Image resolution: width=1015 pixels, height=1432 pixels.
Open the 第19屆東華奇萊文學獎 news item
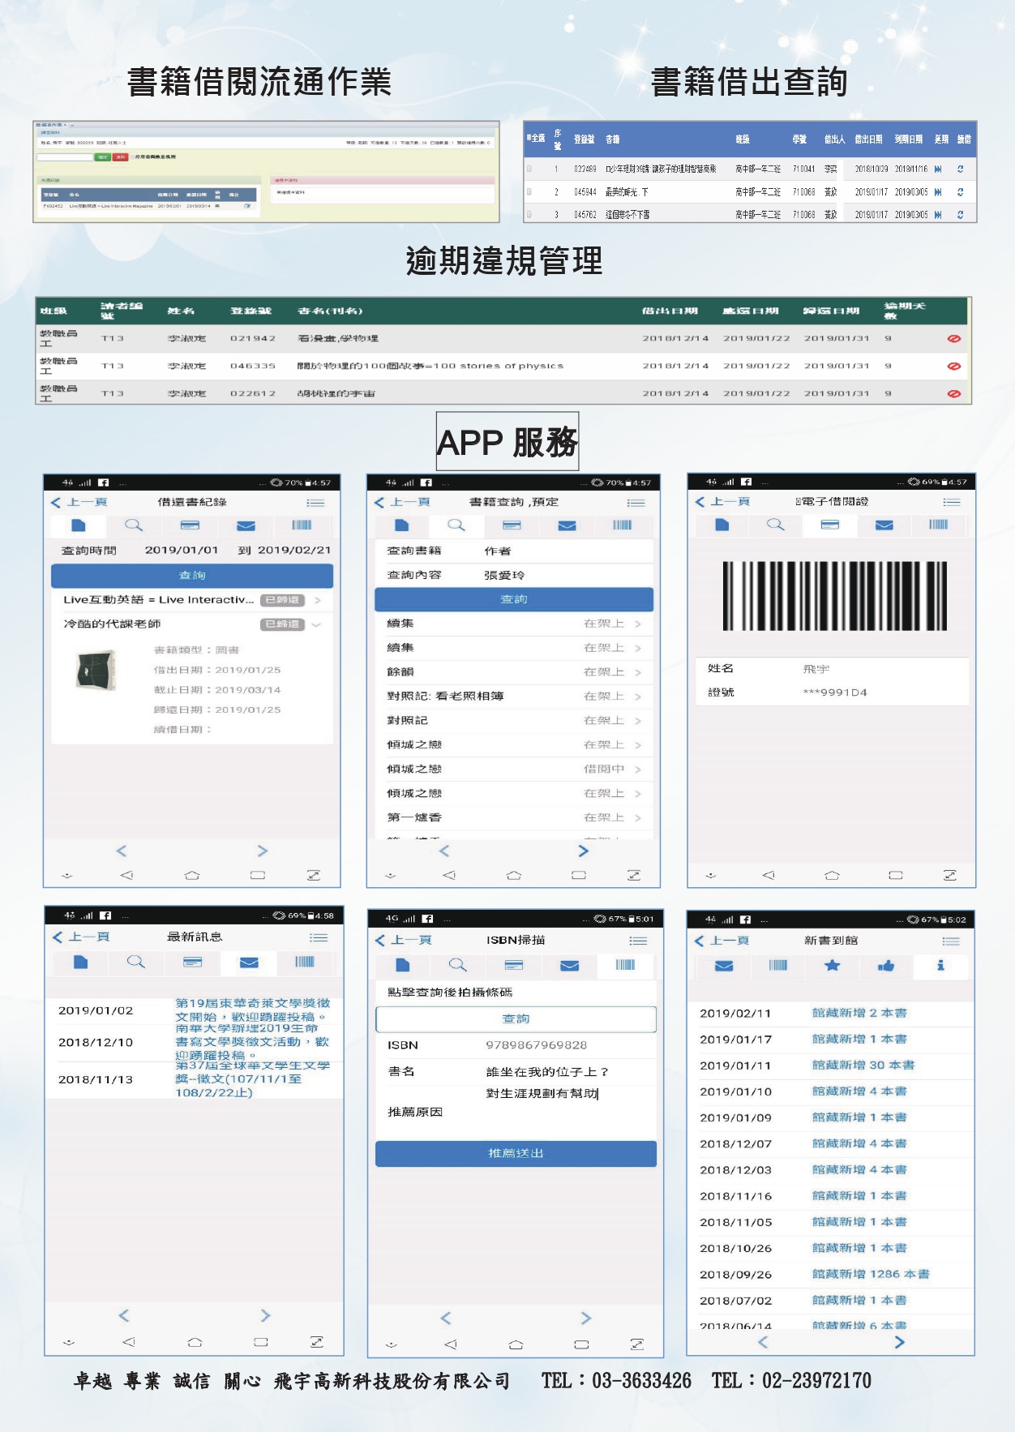[x=252, y=1010]
